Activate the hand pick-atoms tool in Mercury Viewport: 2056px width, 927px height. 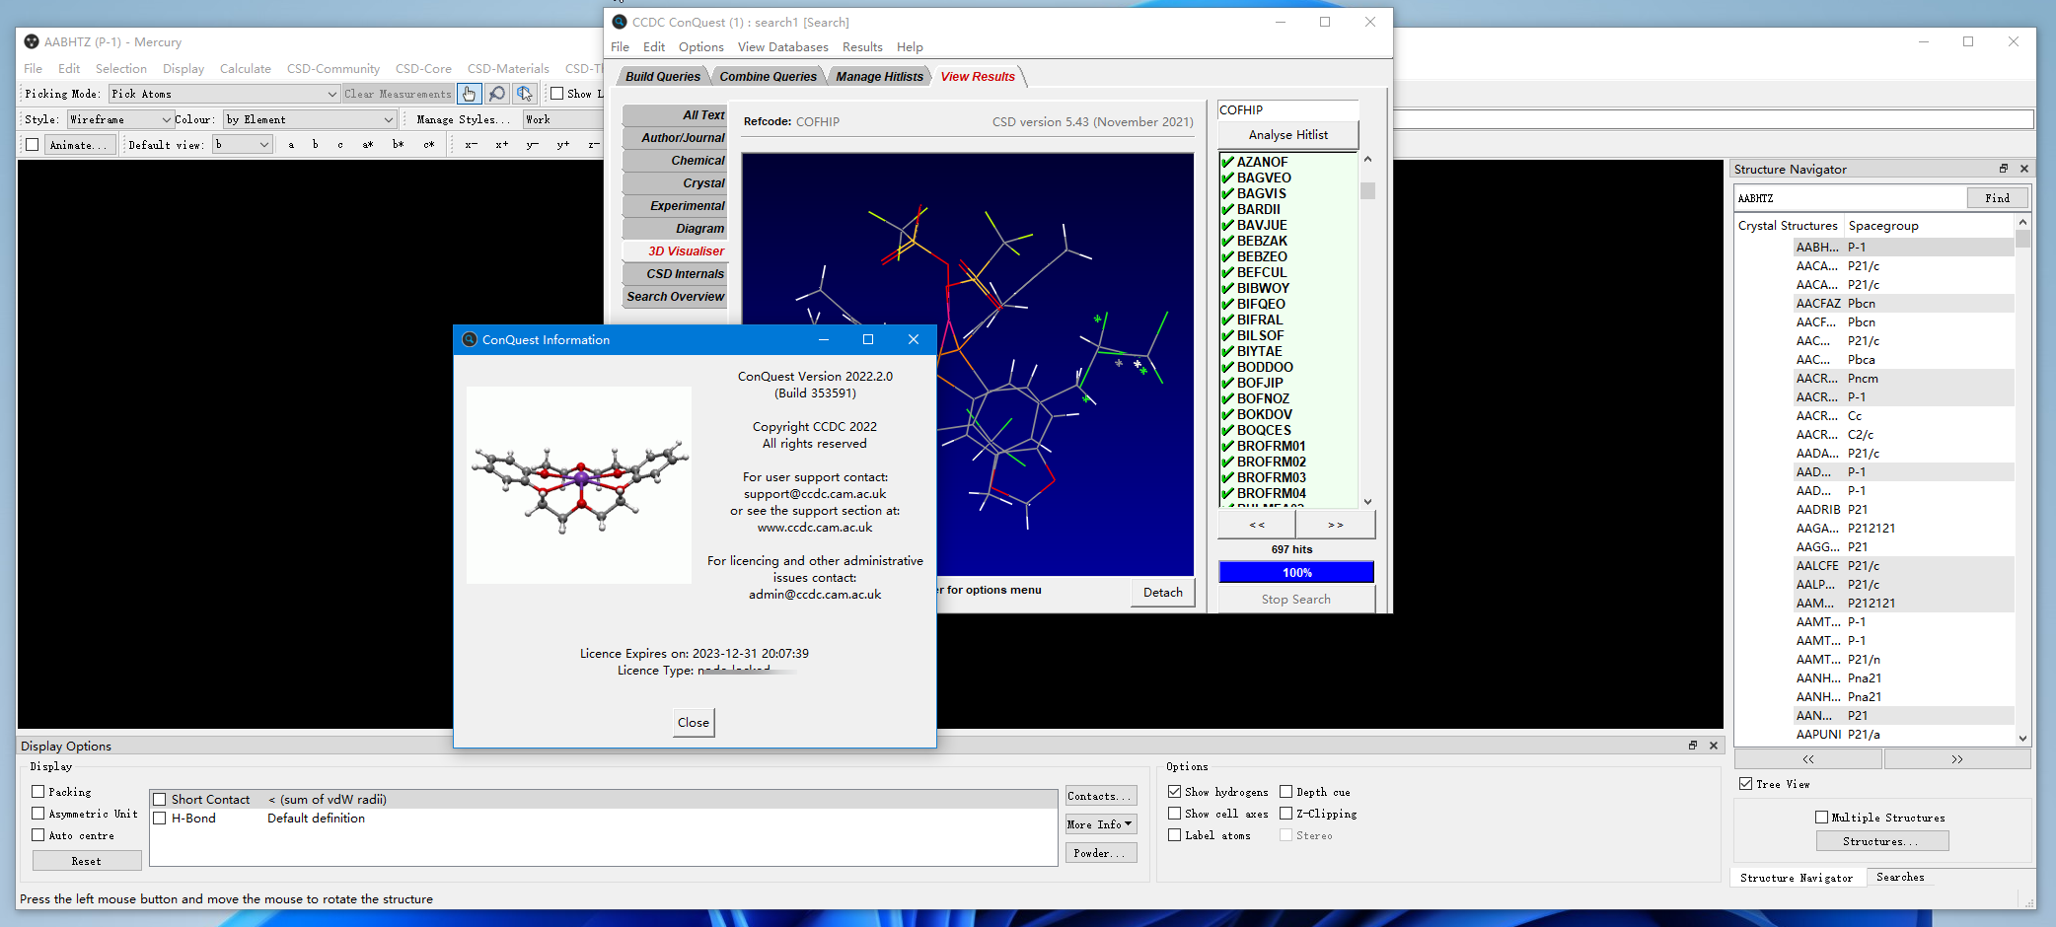(469, 94)
